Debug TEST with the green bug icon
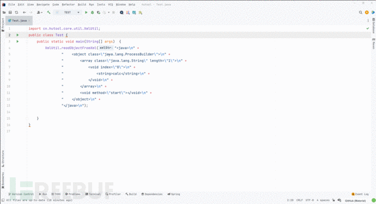Viewport: 376px width, 204px height. tap(92, 13)
